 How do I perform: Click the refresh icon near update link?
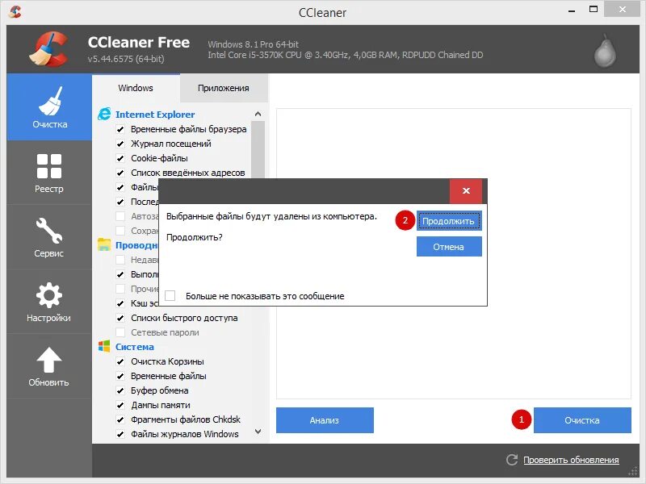point(512,460)
